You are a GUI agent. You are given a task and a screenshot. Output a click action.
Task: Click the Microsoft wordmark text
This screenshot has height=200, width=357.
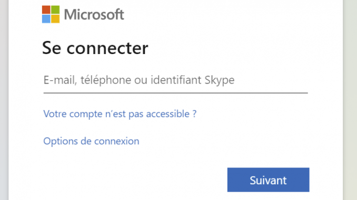94,15
